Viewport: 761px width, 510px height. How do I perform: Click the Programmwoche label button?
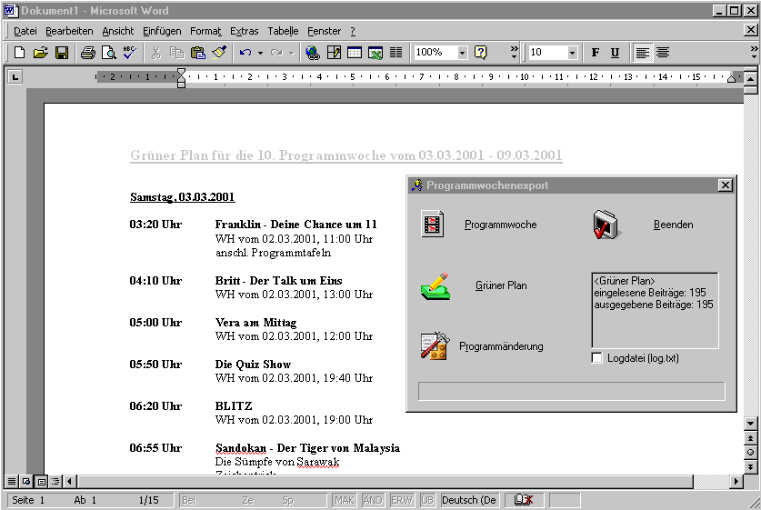click(x=500, y=225)
